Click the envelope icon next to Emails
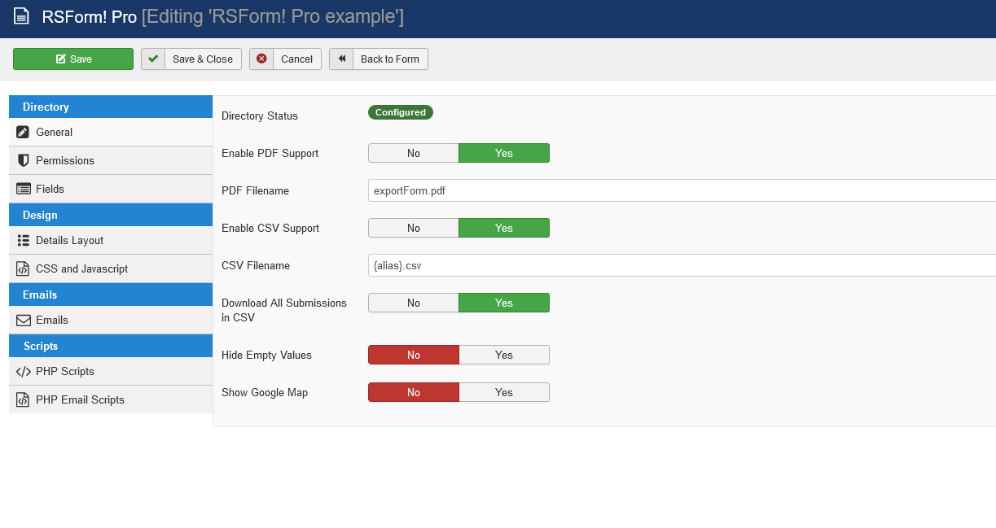996x528 pixels. click(24, 320)
